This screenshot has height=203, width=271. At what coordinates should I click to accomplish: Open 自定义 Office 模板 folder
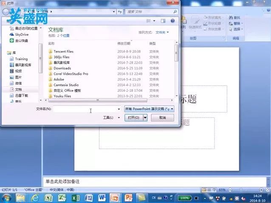[67, 90]
